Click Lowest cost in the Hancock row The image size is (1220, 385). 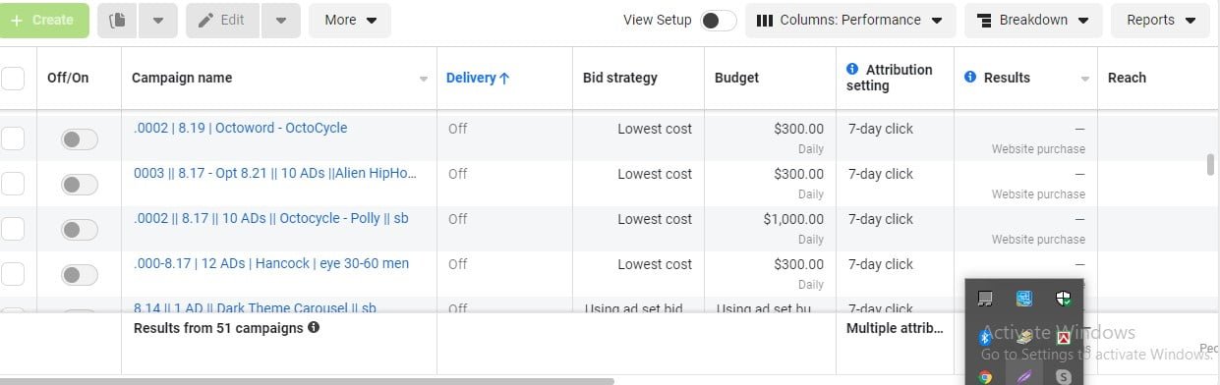click(x=655, y=264)
